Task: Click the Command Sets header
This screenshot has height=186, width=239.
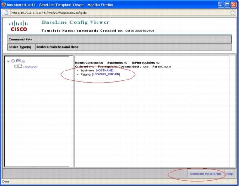Action: [119, 40]
